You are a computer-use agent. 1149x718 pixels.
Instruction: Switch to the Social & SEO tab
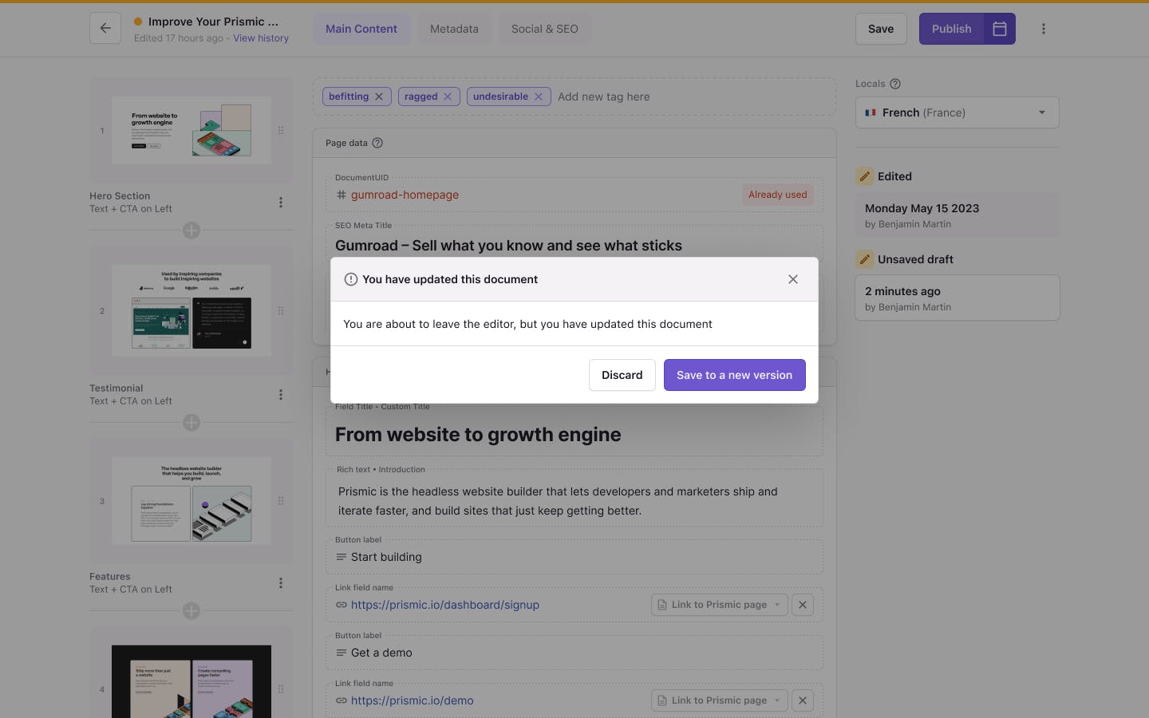[x=544, y=29]
